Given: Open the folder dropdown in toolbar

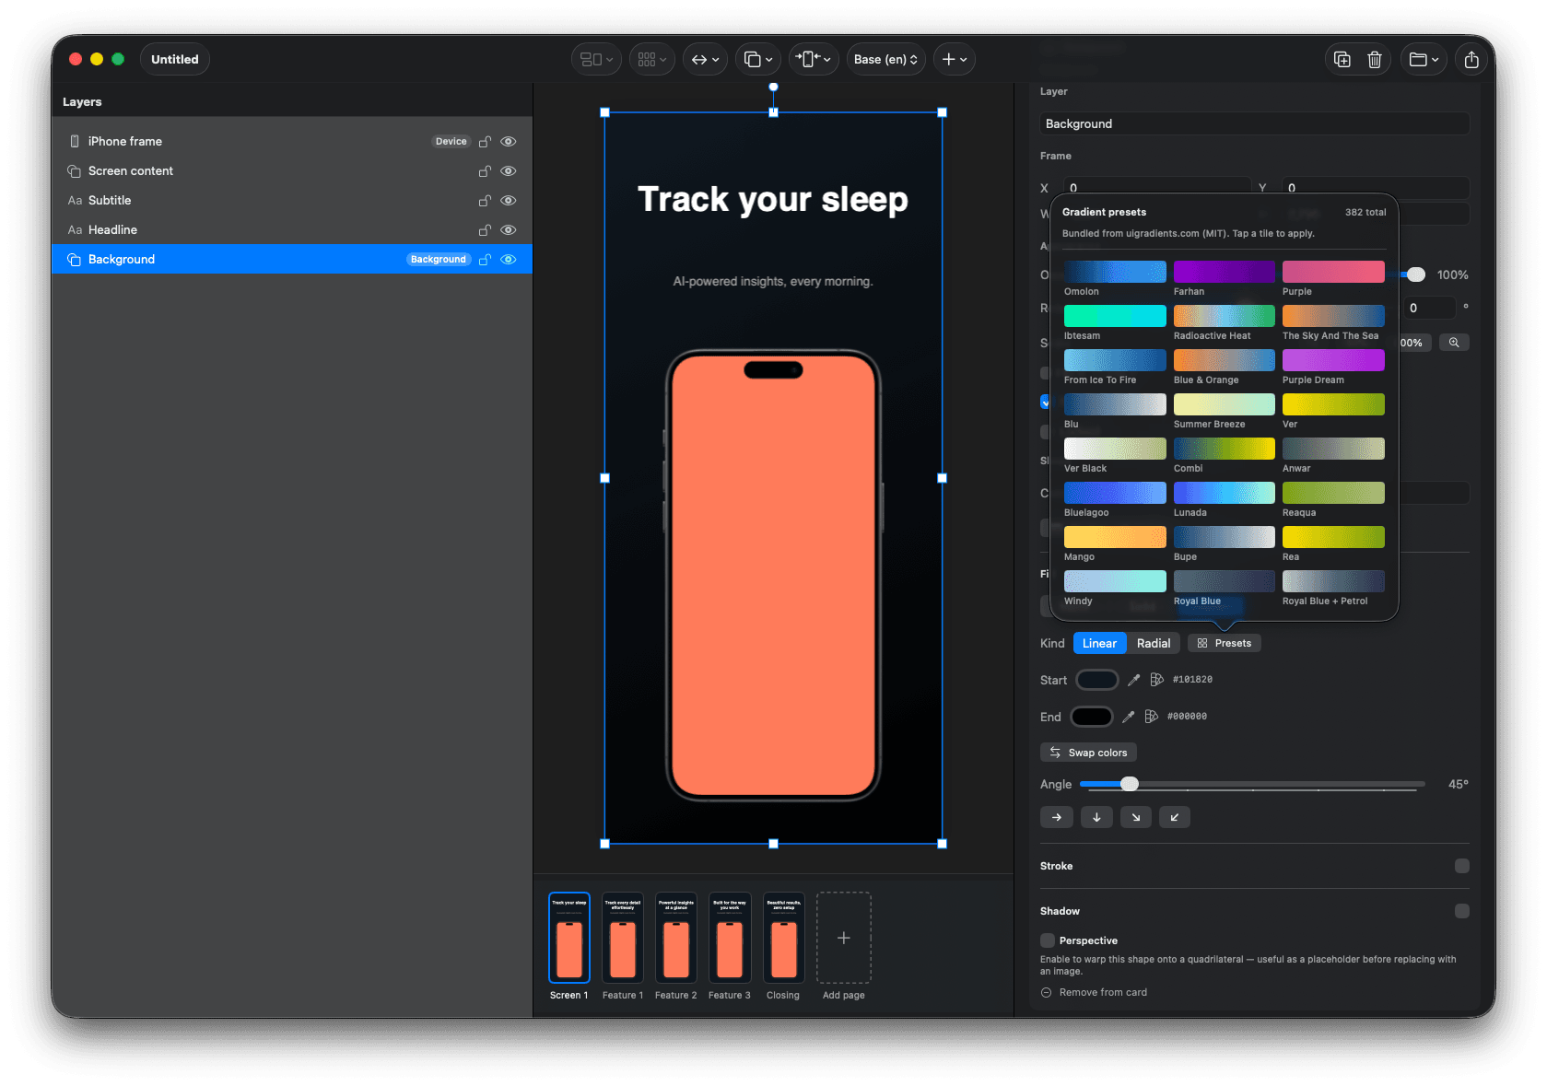Looking at the screenshot, I should point(1424,59).
